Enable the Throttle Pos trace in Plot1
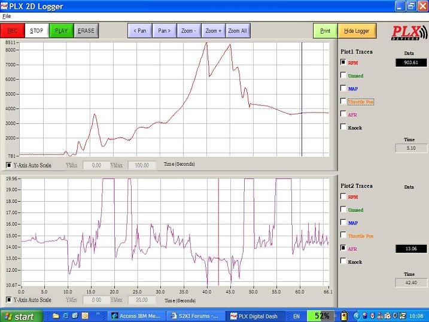The image size is (429, 322). [343, 101]
